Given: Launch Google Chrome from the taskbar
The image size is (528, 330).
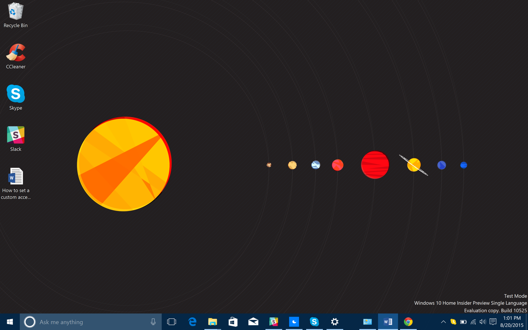Looking at the screenshot, I should (x=408, y=322).
